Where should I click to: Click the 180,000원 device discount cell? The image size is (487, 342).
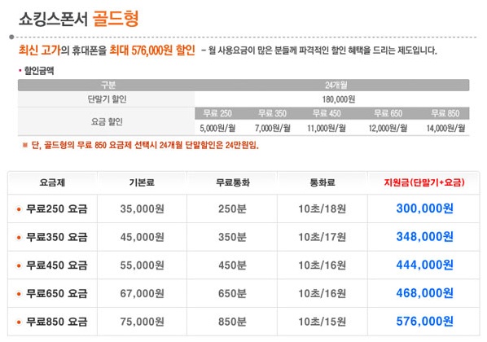(x=339, y=99)
